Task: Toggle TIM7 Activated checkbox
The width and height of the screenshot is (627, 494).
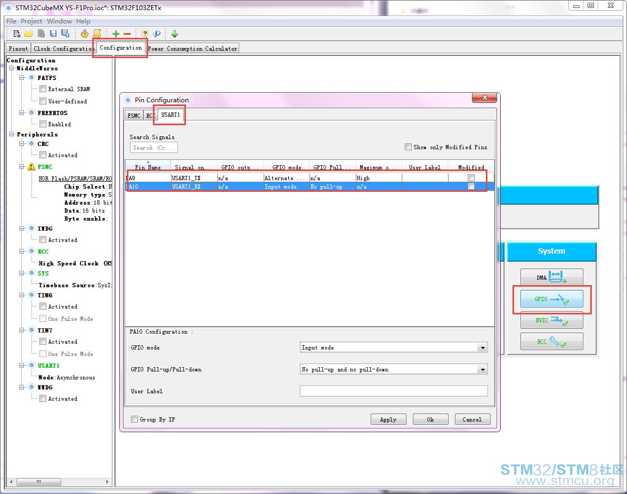Action: pyautogui.click(x=43, y=342)
